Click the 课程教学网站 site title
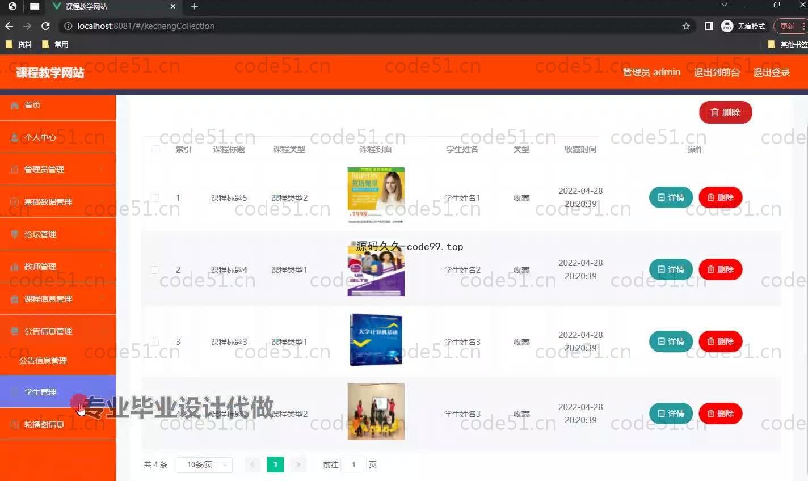Screen dimensions: 808x481 click(x=50, y=73)
